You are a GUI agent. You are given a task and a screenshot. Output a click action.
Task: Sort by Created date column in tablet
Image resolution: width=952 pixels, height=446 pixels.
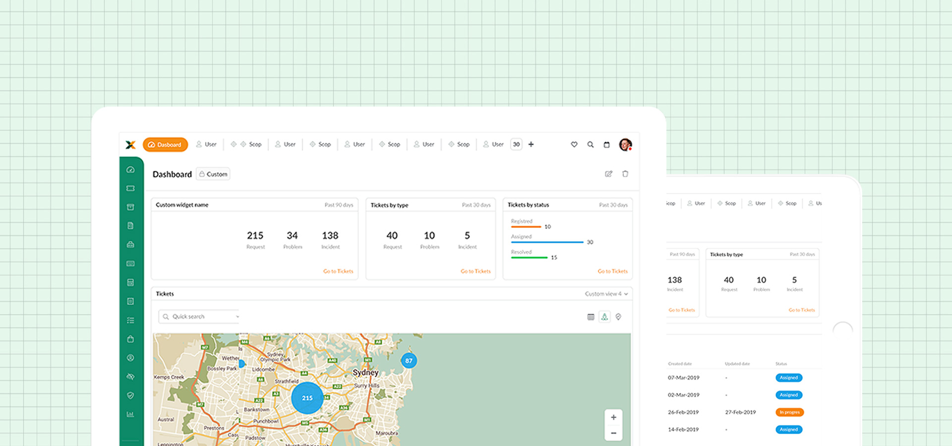680,364
